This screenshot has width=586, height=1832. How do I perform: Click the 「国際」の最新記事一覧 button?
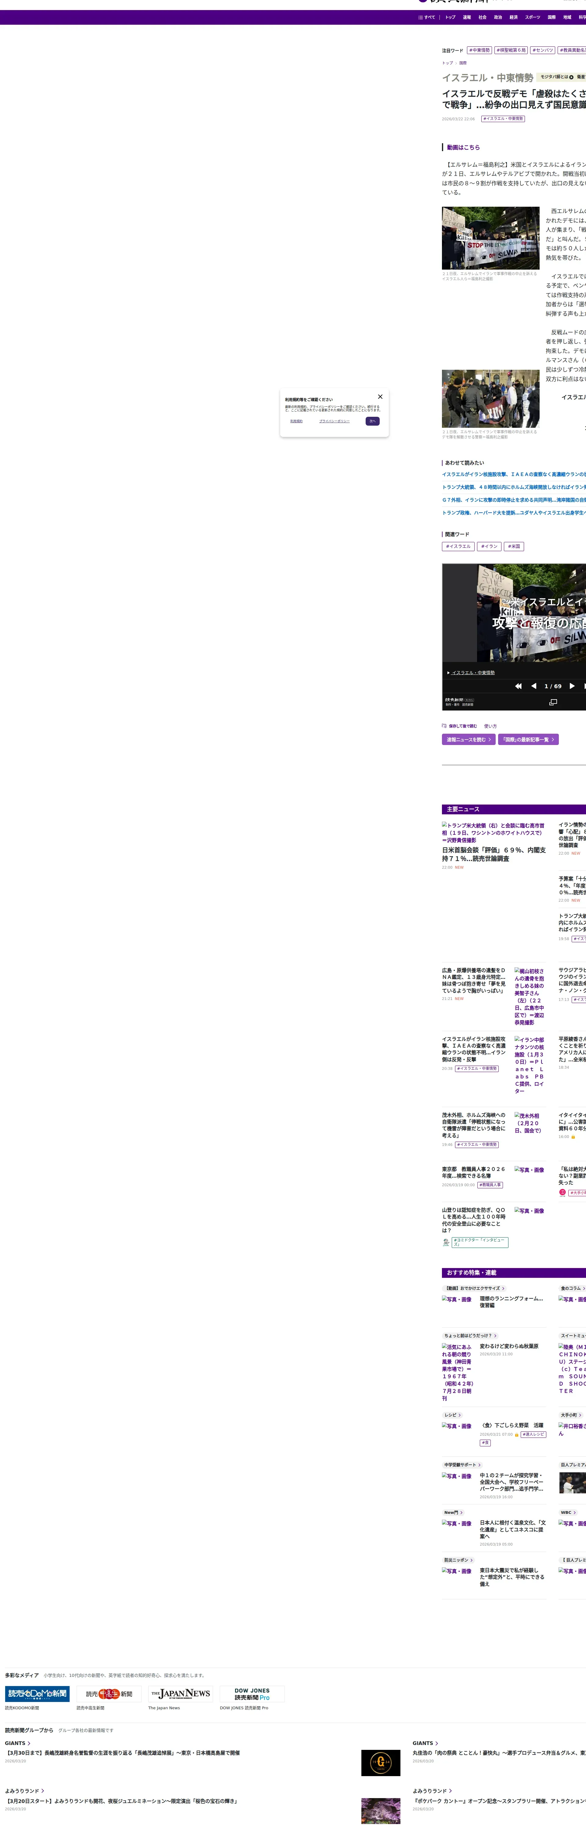tap(528, 740)
